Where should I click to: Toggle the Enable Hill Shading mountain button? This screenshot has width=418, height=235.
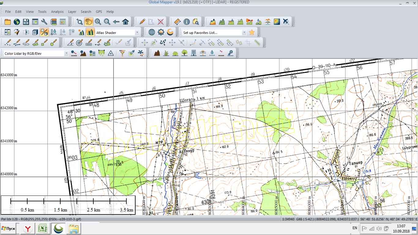(90, 32)
